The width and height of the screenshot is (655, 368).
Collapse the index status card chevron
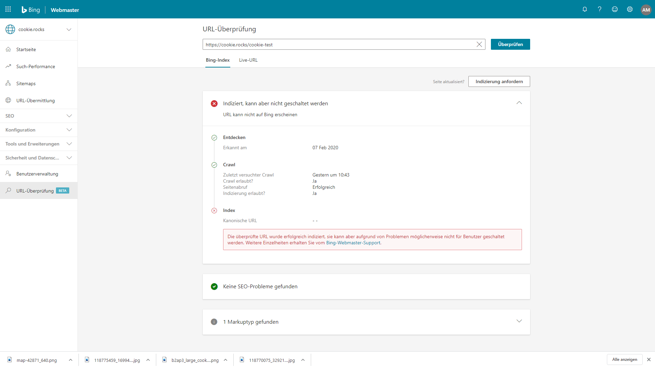[519, 103]
